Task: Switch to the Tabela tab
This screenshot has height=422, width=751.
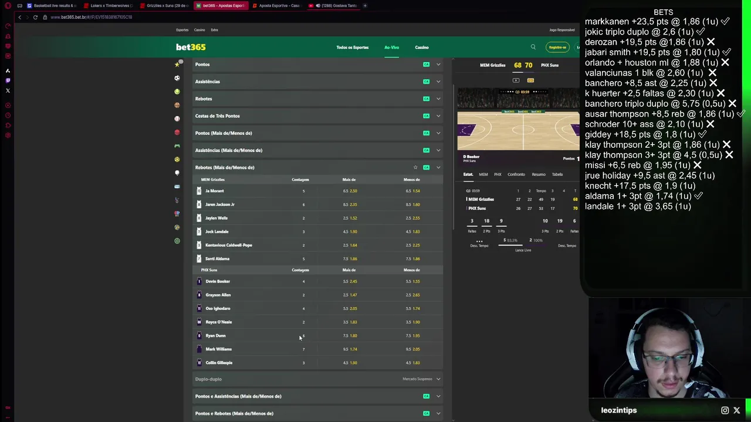Action: pos(557,174)
